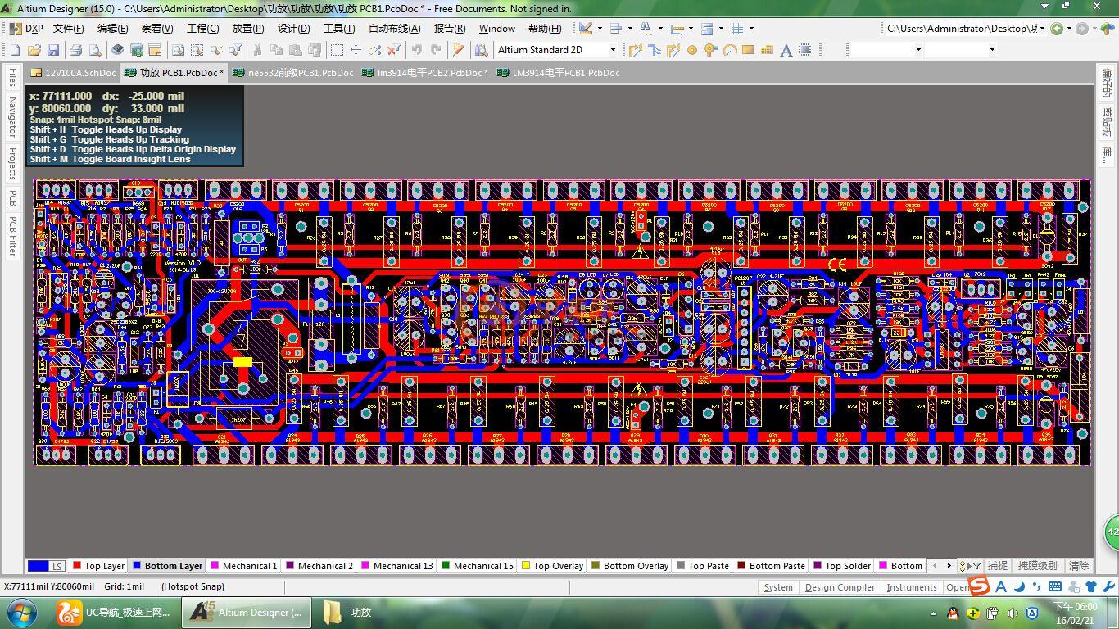Screen dimensions: 1119x629
Task: Start interactive routing tool
Action: pos(636,50)
